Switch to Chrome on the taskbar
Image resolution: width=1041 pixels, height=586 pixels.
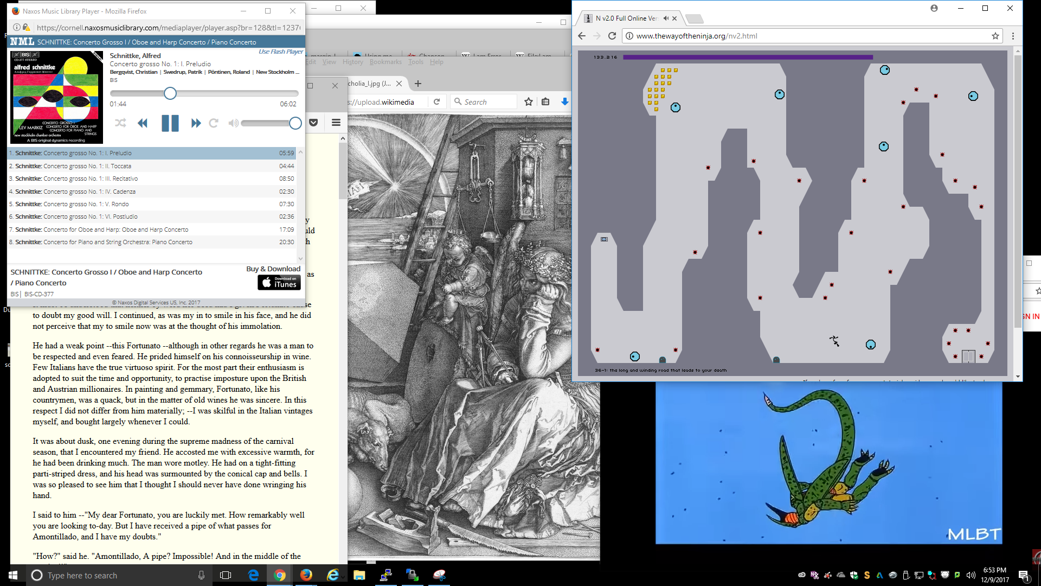(280, 575)
